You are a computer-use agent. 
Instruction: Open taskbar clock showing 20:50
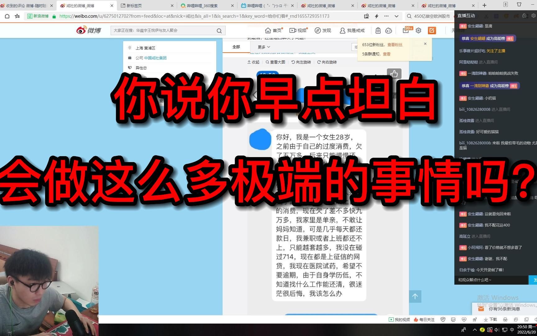click(x=526, y=329)
